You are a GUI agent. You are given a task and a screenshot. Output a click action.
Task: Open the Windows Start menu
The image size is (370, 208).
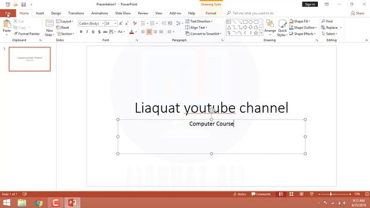[x=6, y=203]
